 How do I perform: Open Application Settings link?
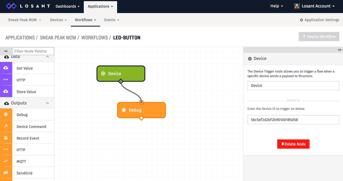pyautogui.click(x=319, y=20)
